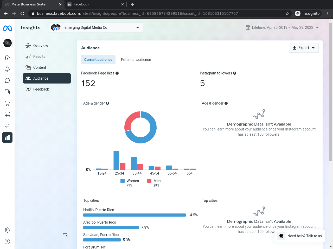This screenshot has height=249, width=333.
Task: Open Inbox chat bubble icon
Action: tap(7, 80)
